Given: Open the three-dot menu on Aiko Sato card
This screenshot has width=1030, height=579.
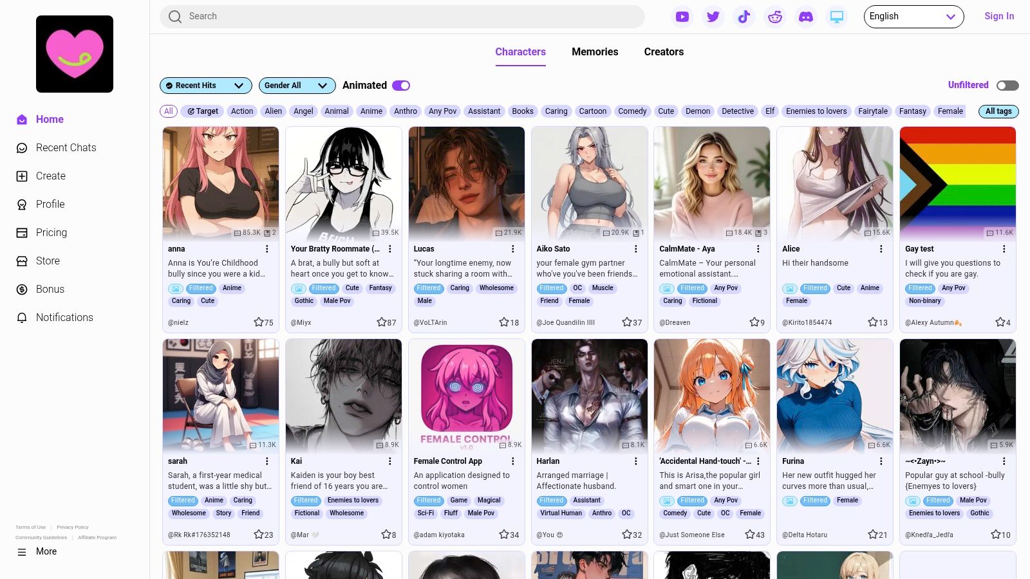Looking at the screenshot, I should [x=635, y=249].
